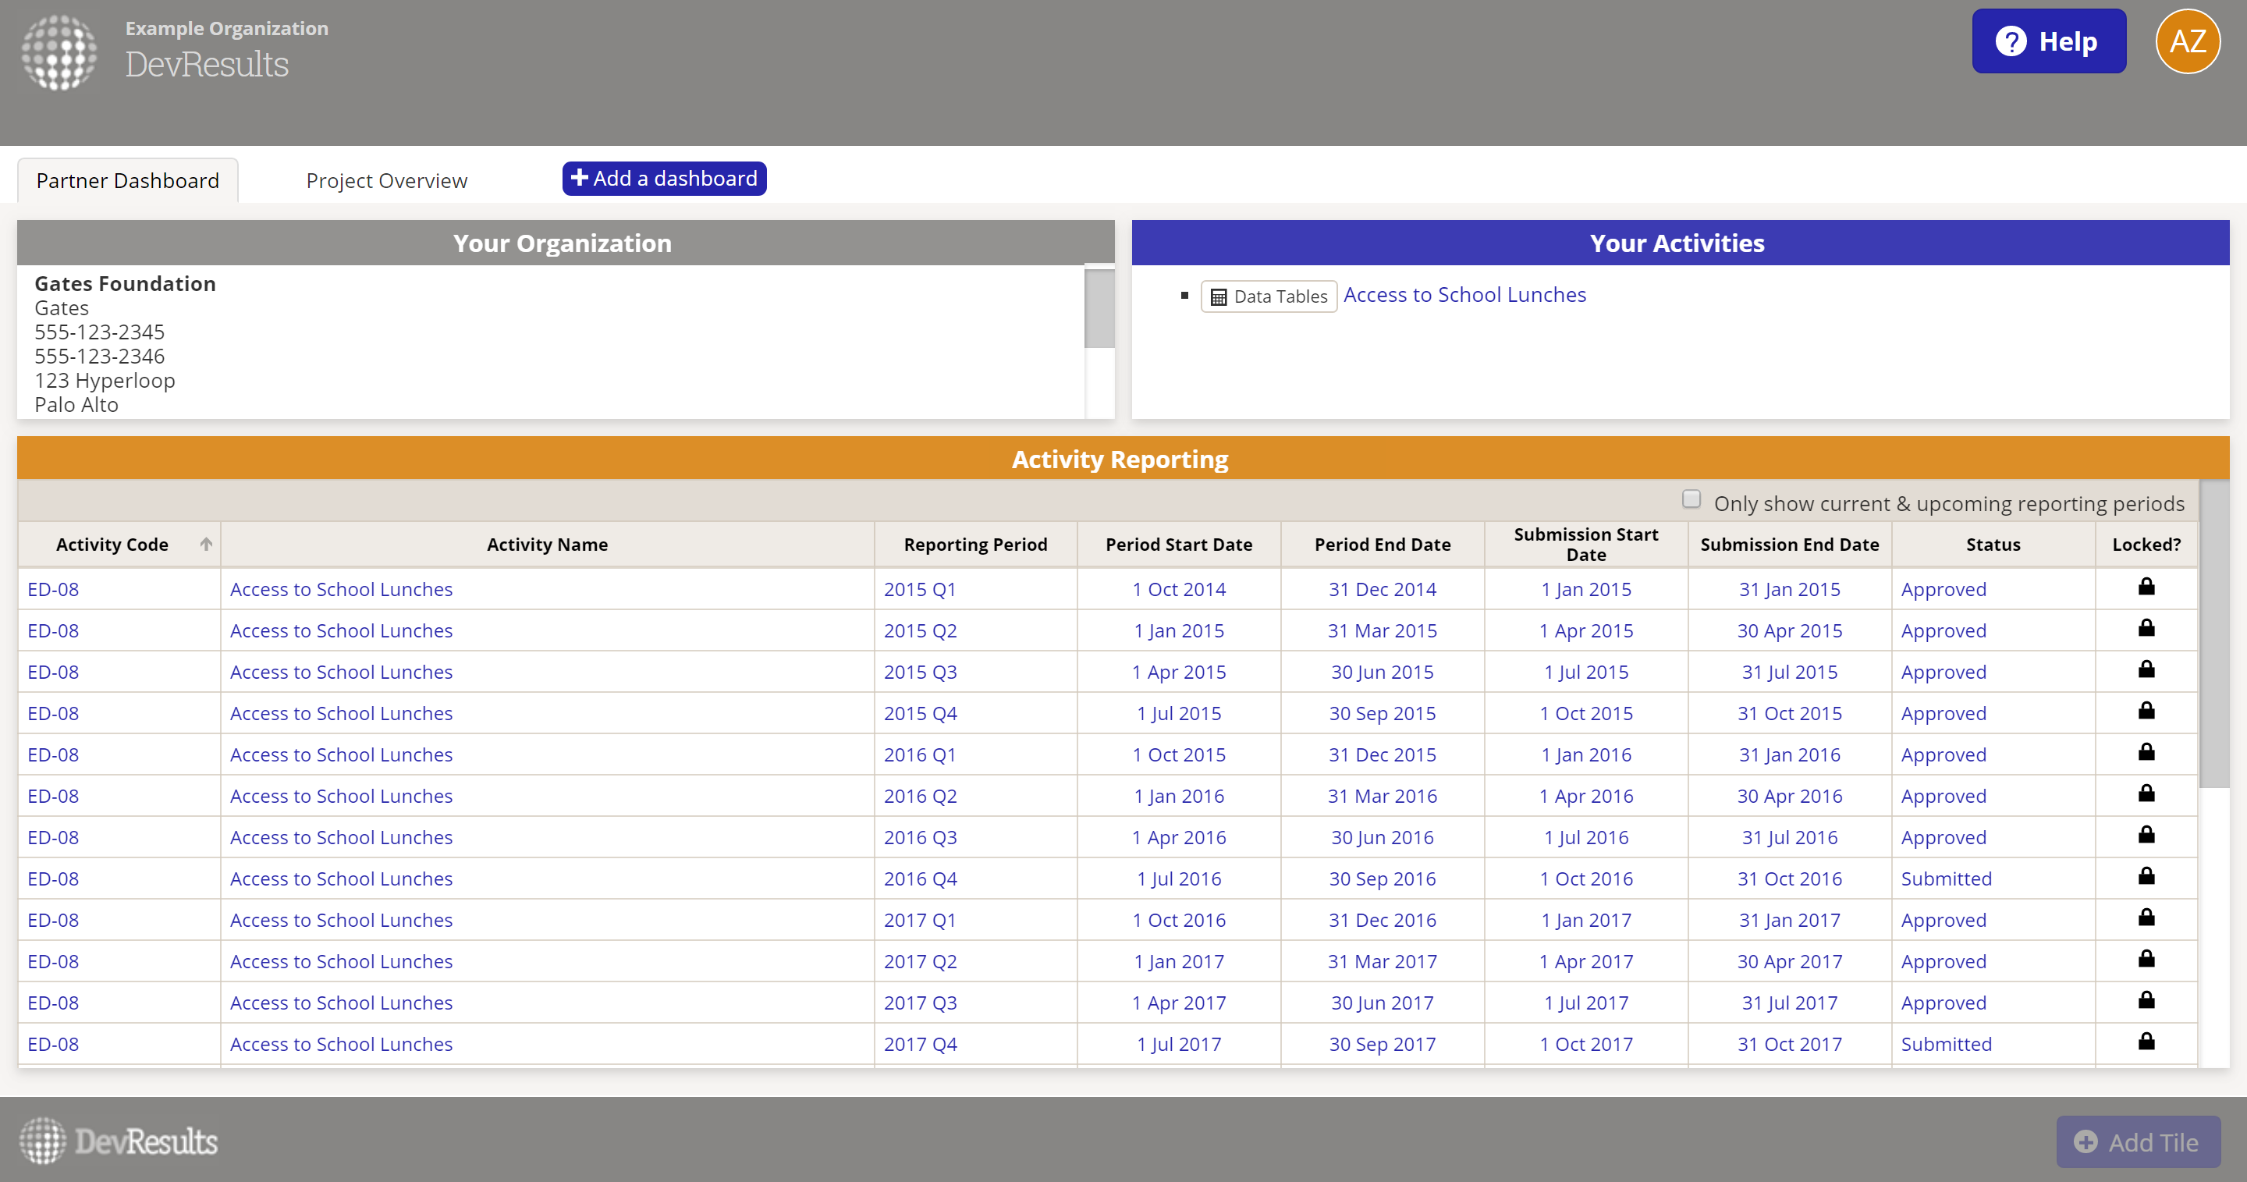Open the 2016 Q2 reporting period link
2247x1182 pixels.
pyautogui.click(x=921, y=796)
